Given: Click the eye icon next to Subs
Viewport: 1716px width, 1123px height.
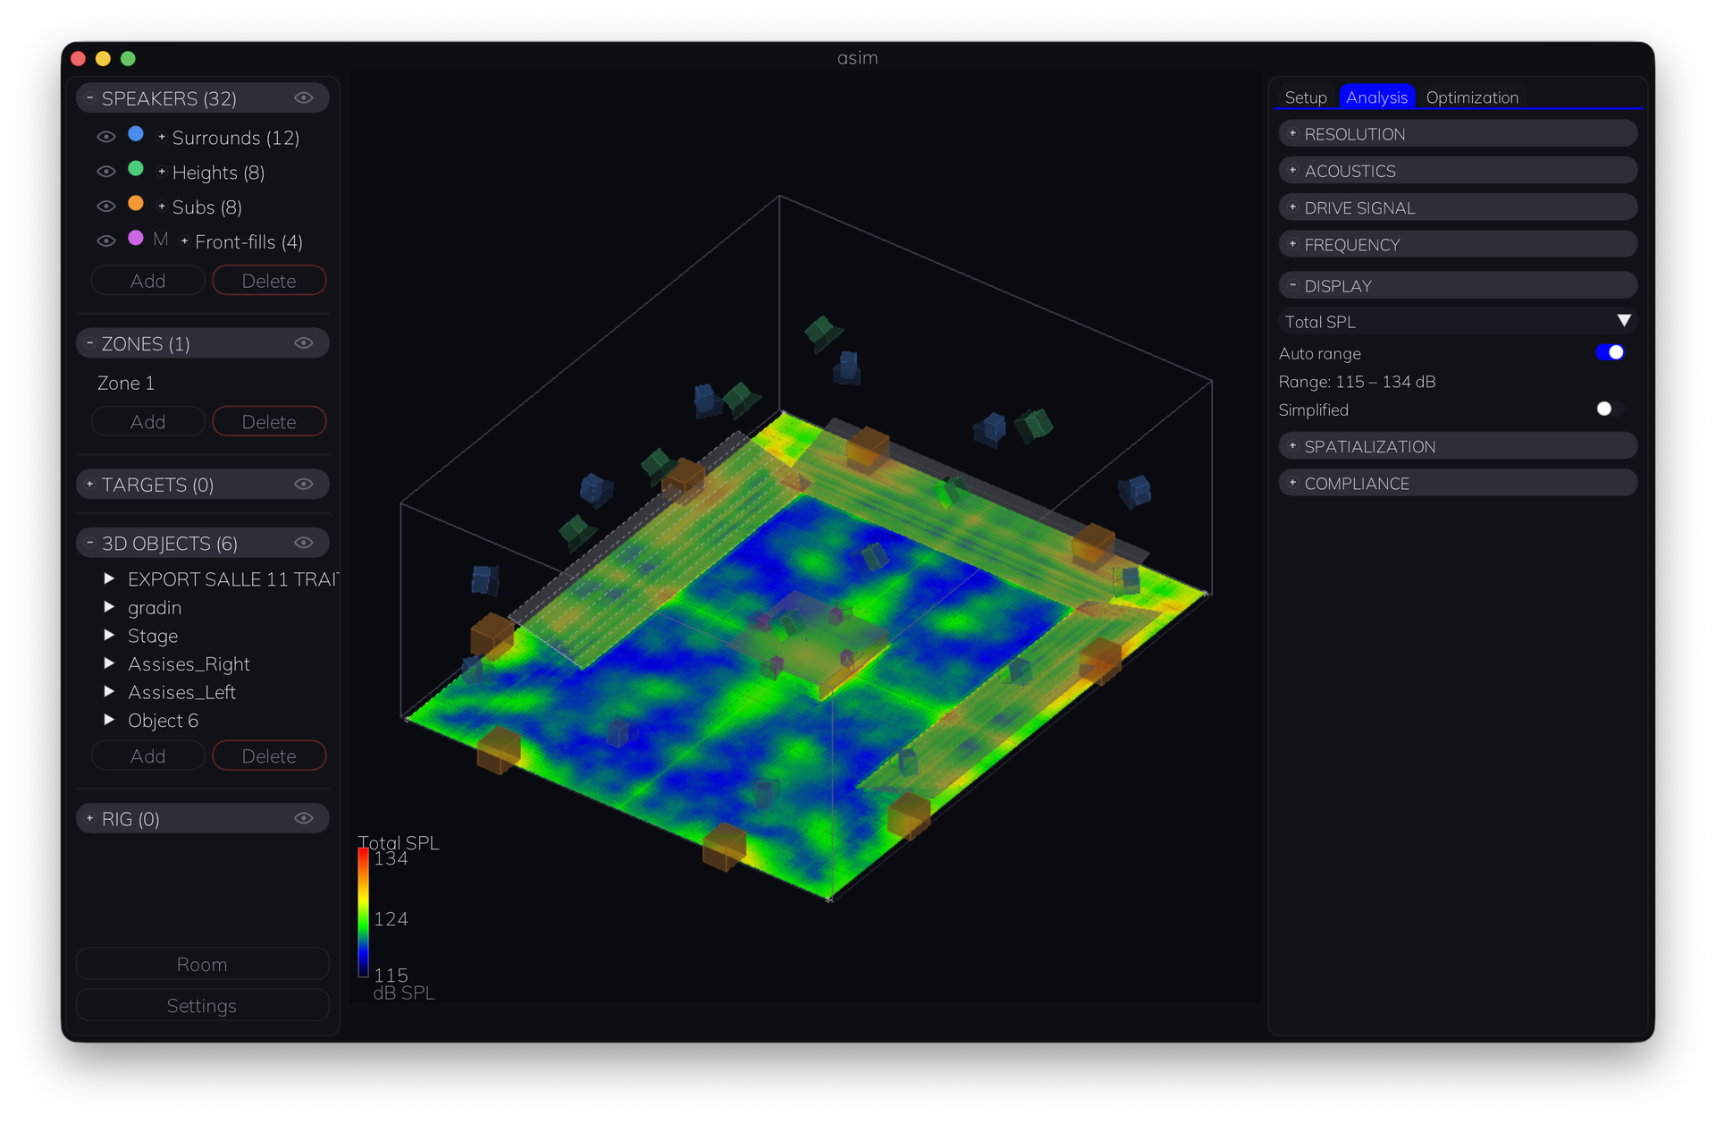Looking at the screenshot, I should 106,207.
